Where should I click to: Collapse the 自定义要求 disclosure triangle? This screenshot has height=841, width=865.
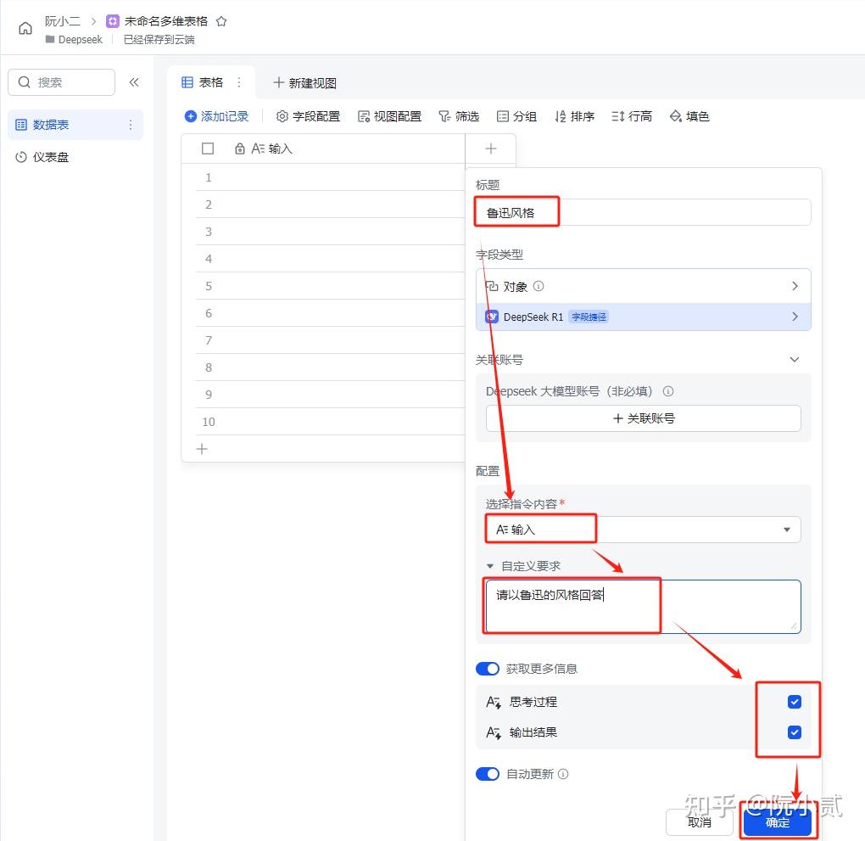(x=490, y=566)
